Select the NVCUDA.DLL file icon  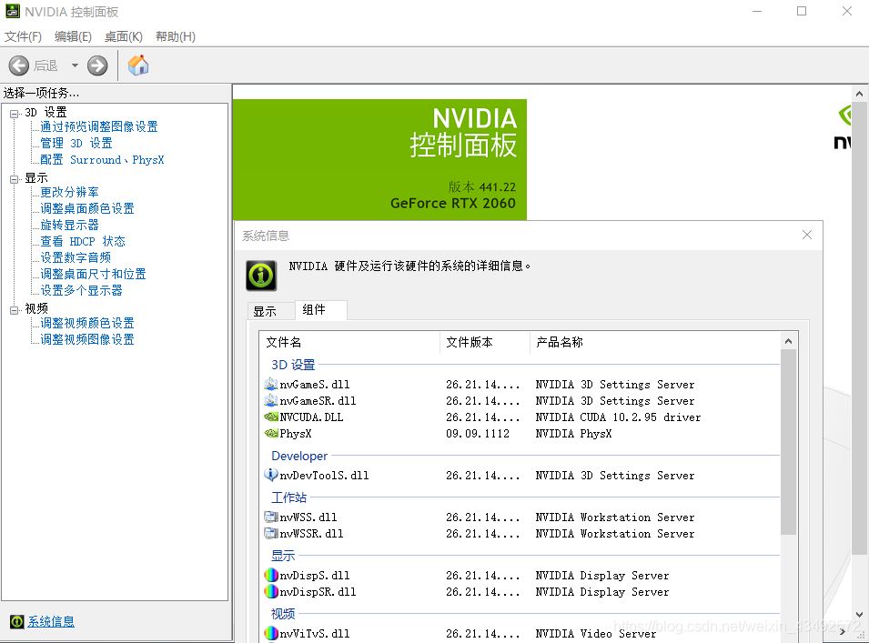[270, 417]
